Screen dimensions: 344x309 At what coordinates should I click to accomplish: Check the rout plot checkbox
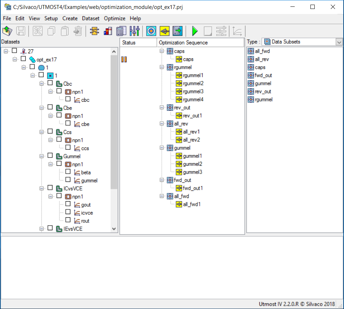pyautogui.click(x=68, y=220)
